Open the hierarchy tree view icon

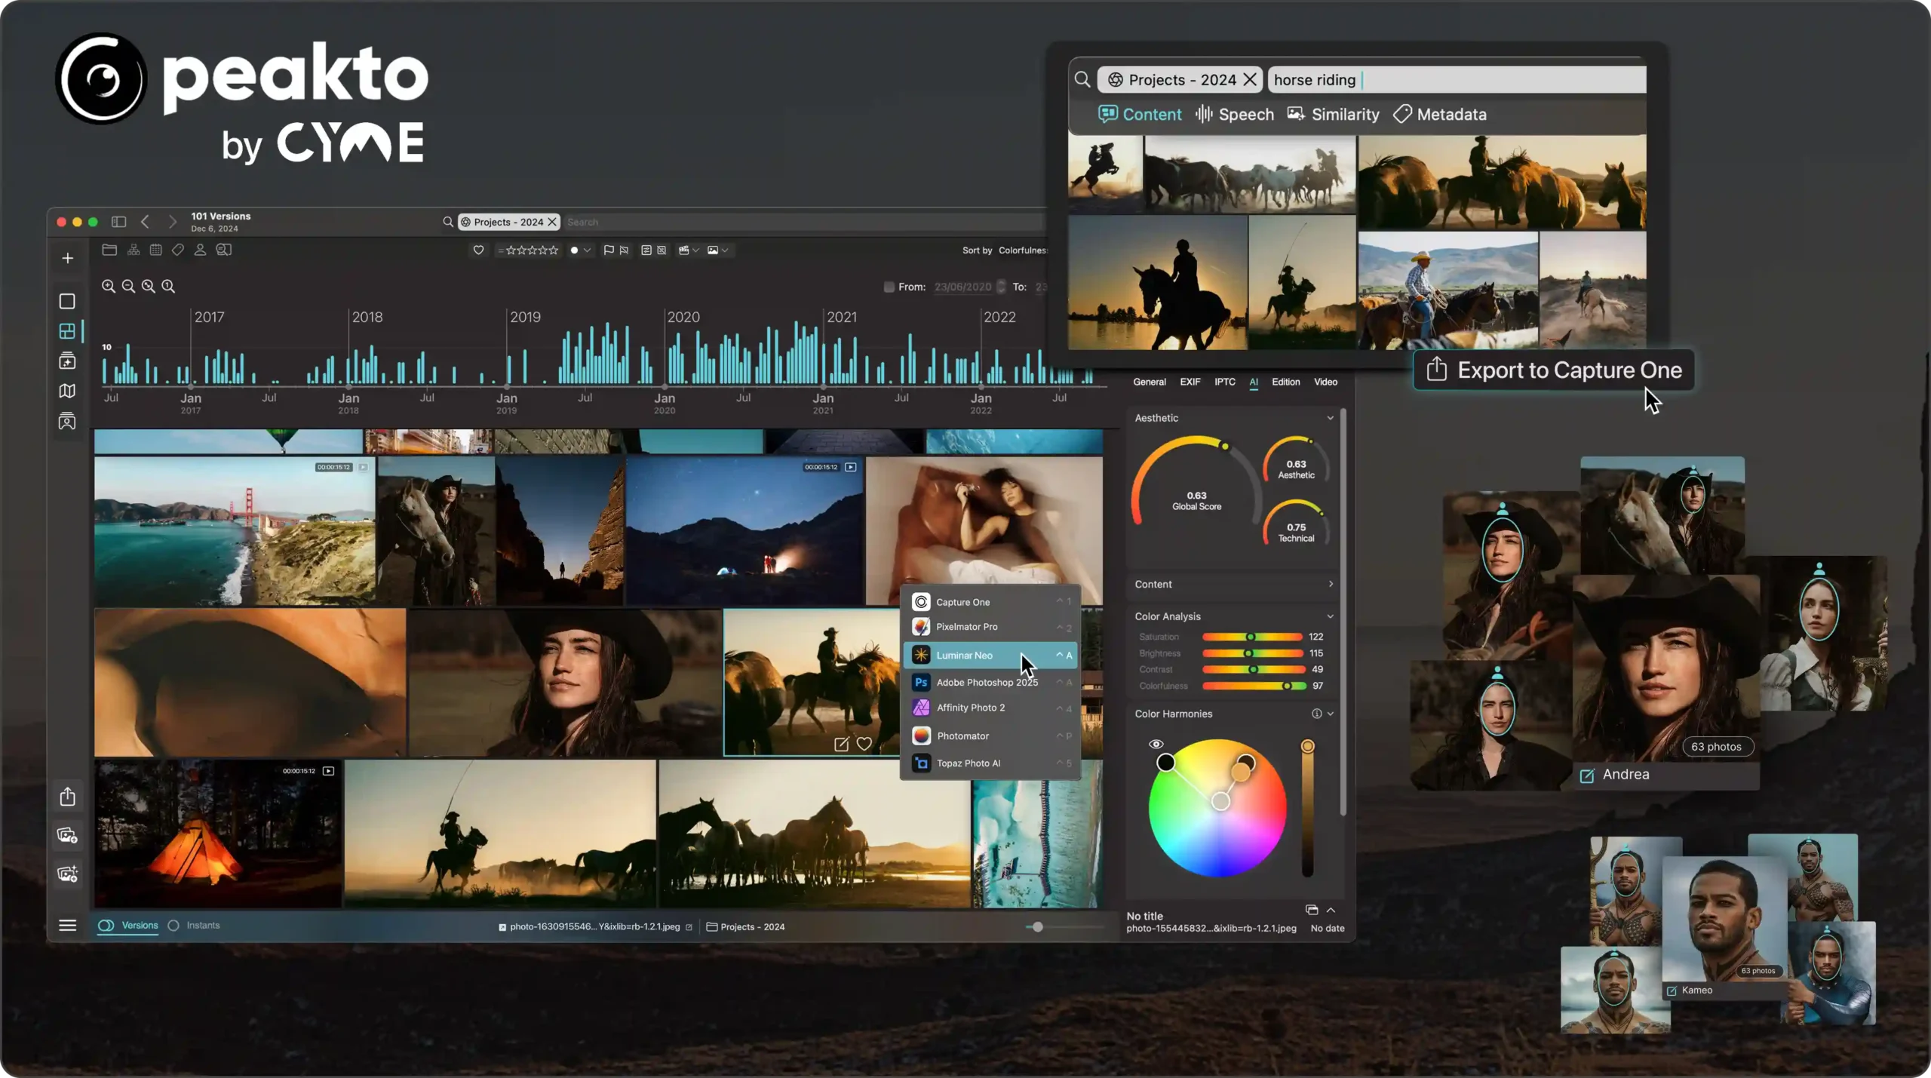coord(134,250)
